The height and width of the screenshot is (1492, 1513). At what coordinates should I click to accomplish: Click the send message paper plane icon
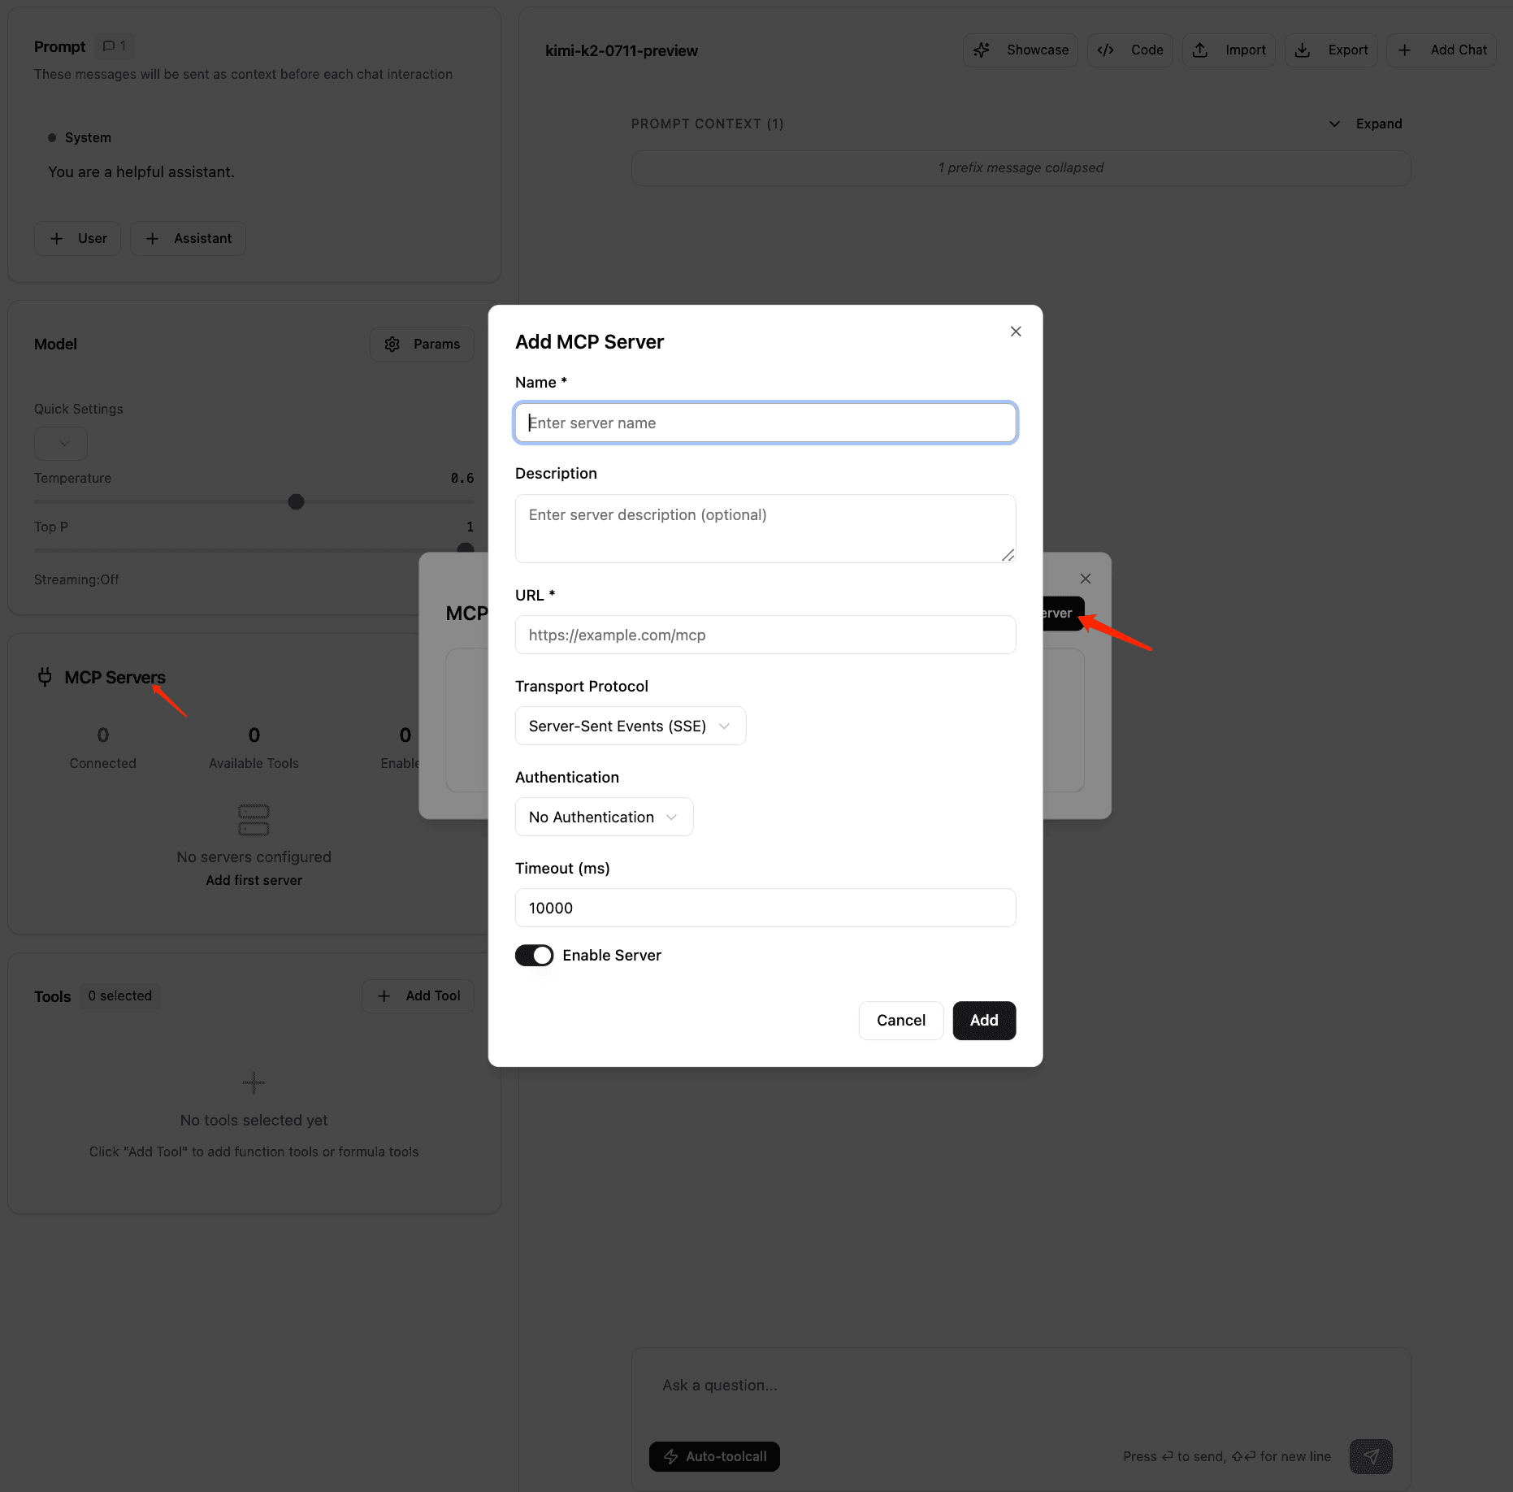pyautogui.click(x=1370, y=1456)
